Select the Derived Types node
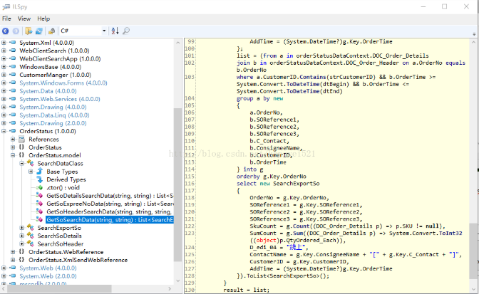This screenshot has width=479, height=294. click(x=66, y=179)
